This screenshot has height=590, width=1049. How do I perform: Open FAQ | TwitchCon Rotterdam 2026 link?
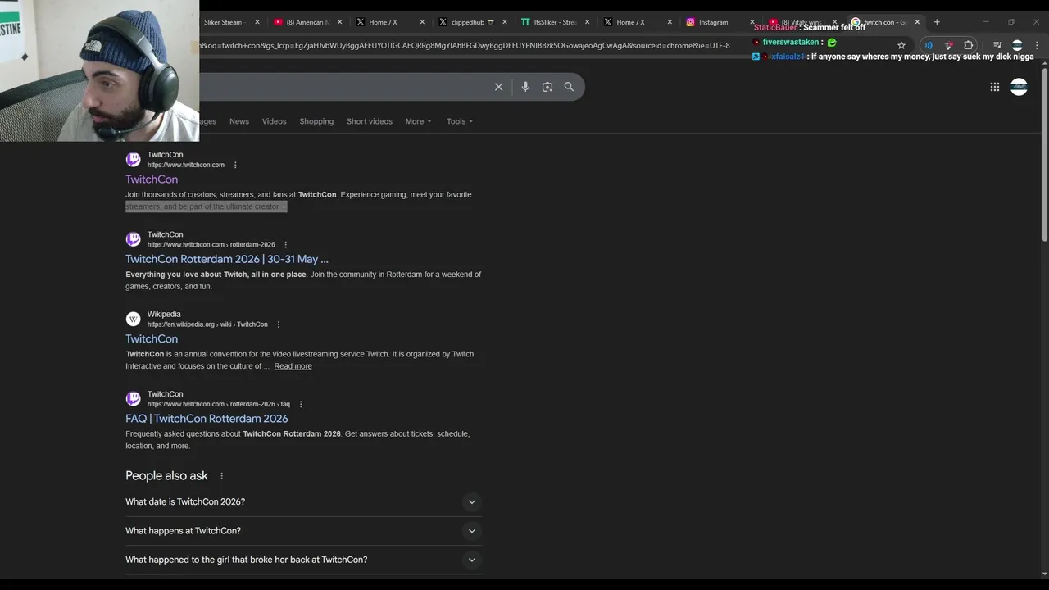(207, 419)
